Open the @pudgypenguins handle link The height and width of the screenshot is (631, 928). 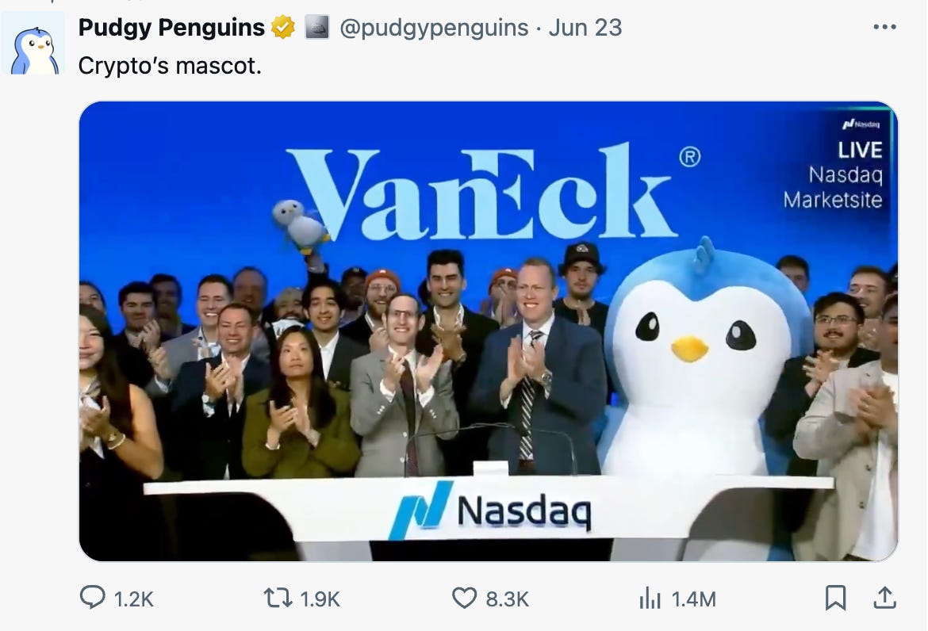point(434,28)
